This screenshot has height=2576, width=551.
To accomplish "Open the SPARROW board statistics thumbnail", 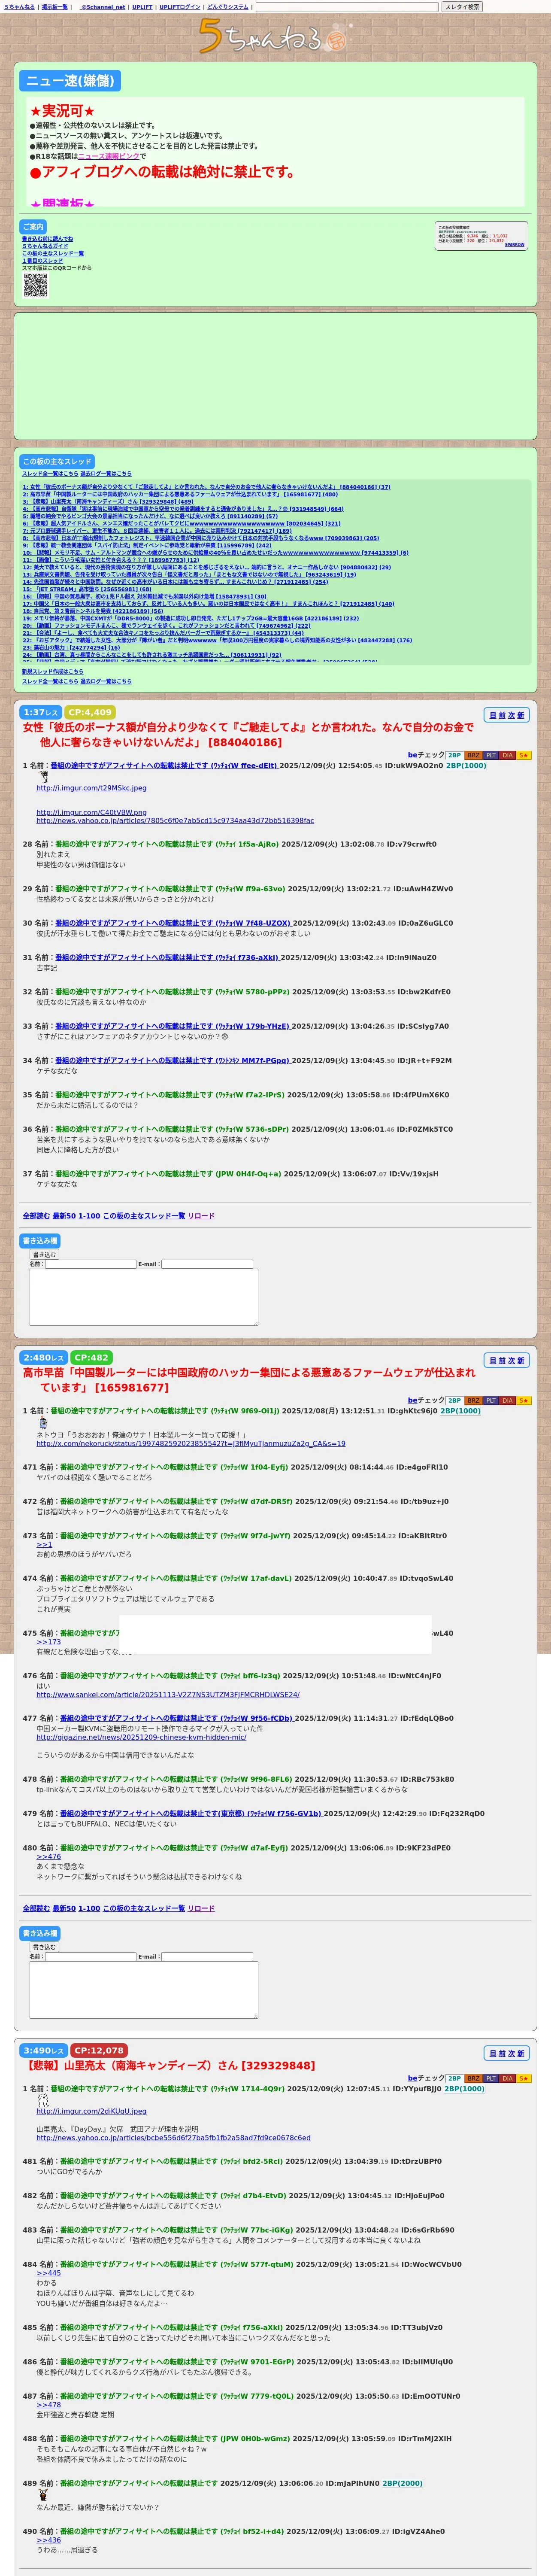I will [x=481, y=236].
